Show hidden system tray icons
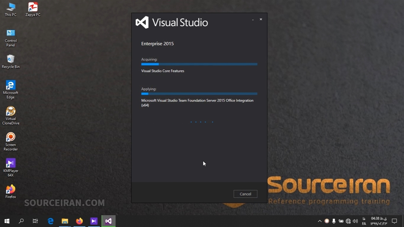Image resolution: width=404 pixels, height=227 pixels. point(319,221)
